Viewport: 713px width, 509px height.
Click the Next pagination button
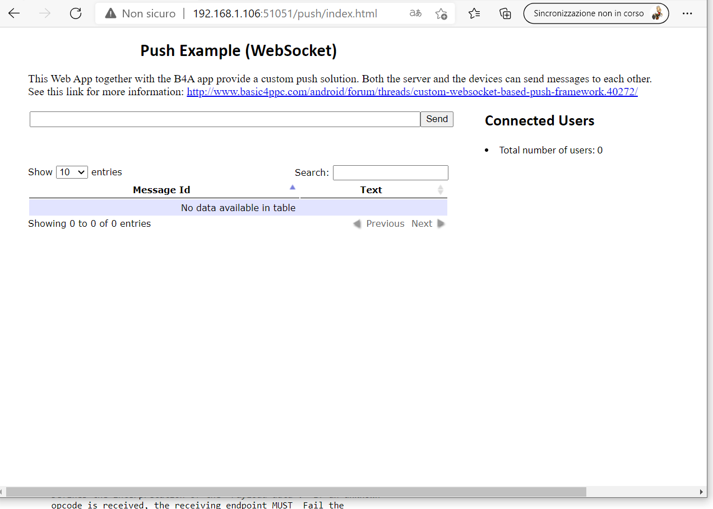coord(428,223)
